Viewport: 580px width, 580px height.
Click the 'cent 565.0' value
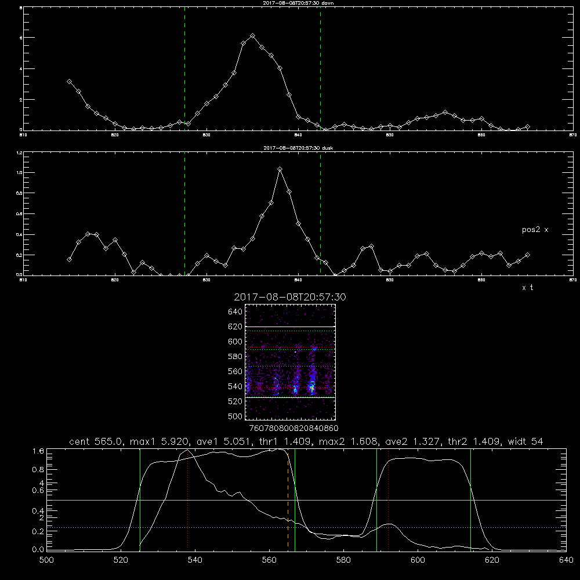click(97, 441)
